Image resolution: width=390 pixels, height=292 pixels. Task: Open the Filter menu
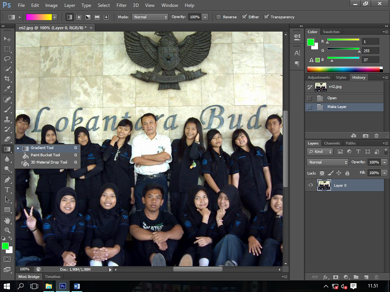(121, 5)
